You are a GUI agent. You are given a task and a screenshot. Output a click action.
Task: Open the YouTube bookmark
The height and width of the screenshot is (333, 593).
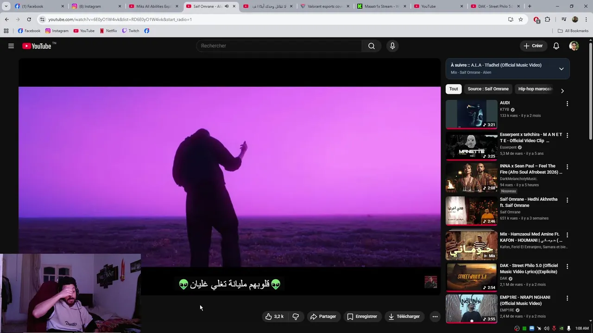click(84, 31)
